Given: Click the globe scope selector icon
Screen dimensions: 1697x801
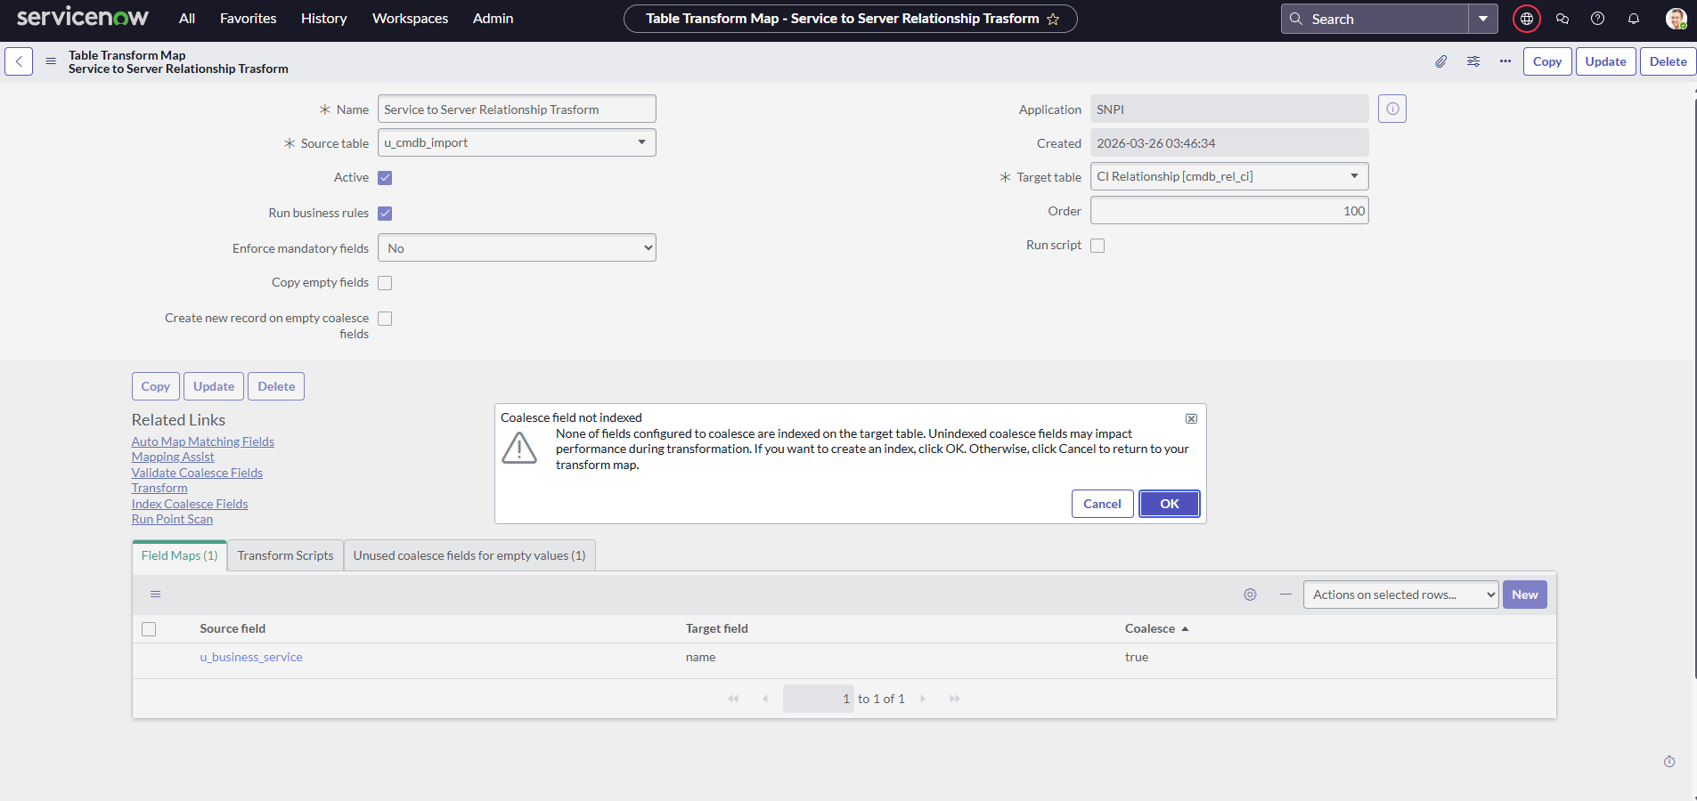Looking at the screenshot, I should [x=1527, y=19].
